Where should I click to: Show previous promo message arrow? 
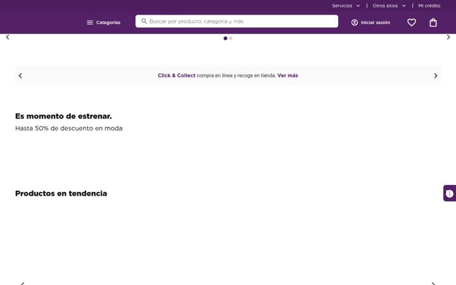coord(20,75)
